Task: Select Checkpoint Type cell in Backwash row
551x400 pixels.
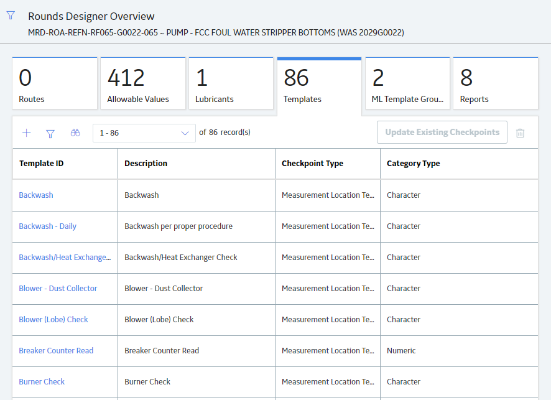Action: click(x=328, y=195)
